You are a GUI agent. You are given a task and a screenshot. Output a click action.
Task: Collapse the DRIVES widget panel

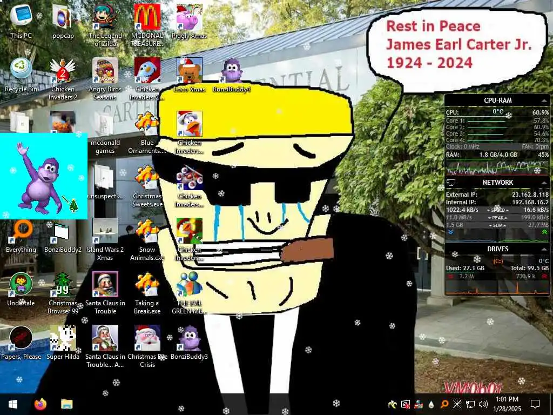pos(544,249)
